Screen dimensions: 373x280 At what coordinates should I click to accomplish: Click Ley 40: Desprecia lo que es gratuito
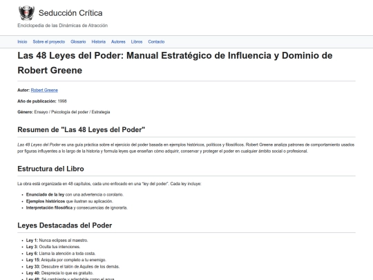59,273
